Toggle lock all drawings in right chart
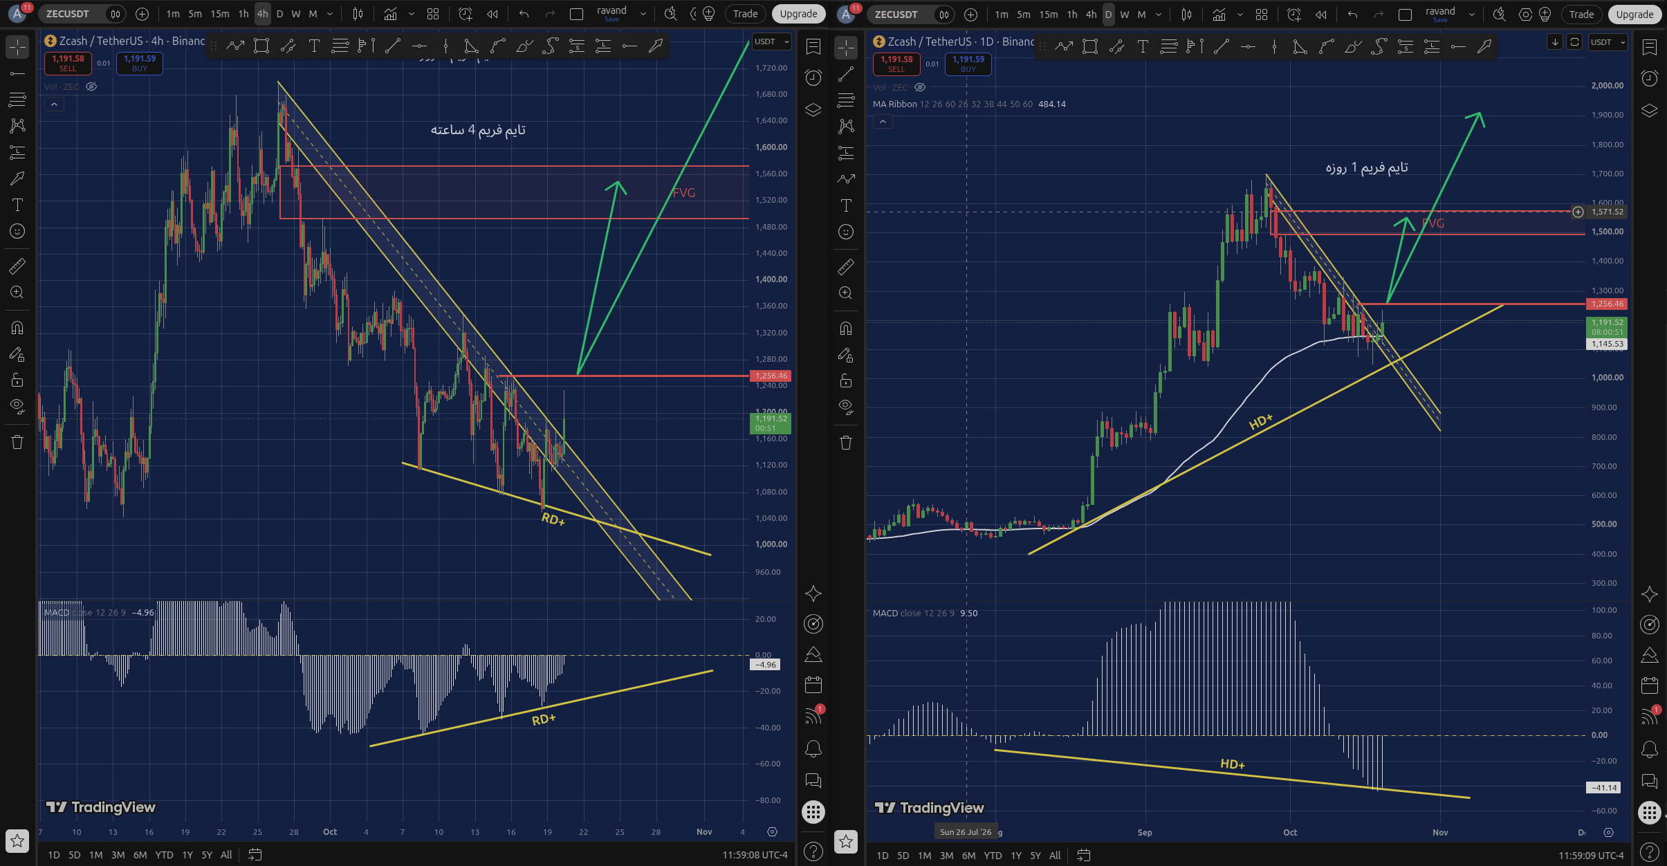 point(846,380)
